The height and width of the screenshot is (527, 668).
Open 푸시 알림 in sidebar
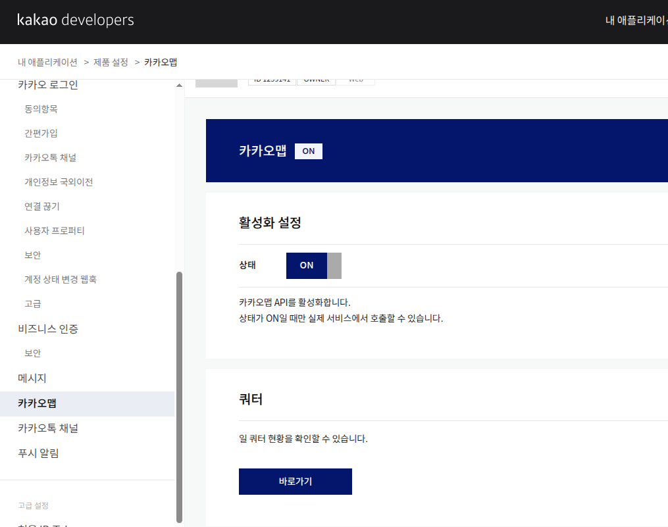[x=38, y=453]
